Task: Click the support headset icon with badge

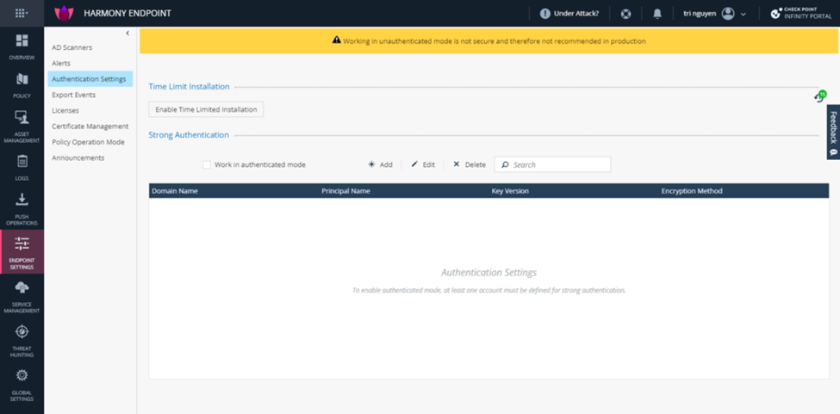Action: click(819, 96)
